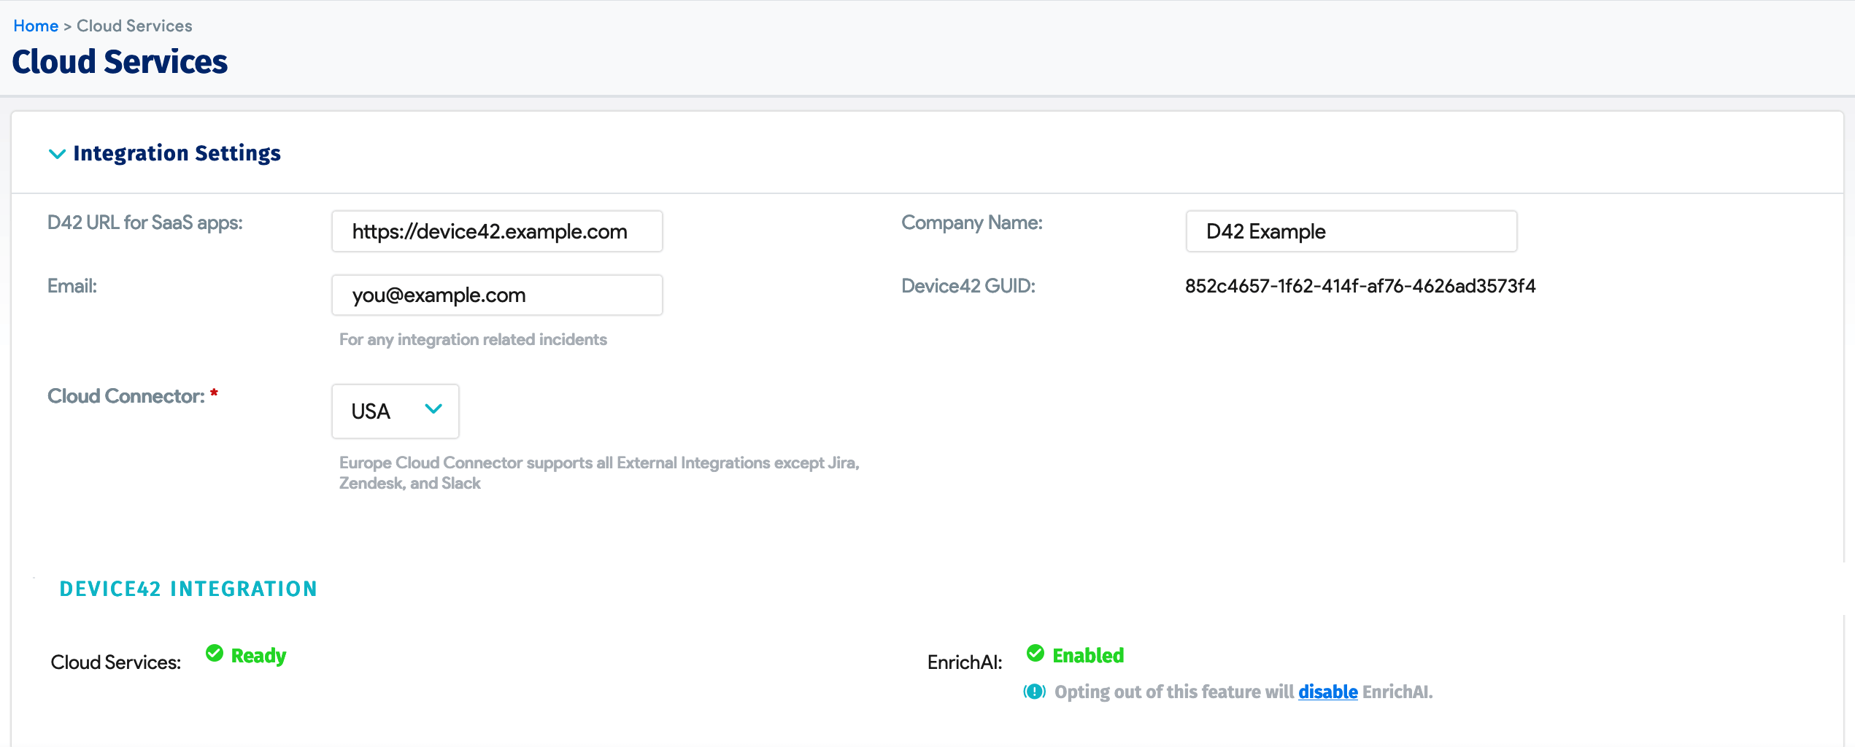Image resolution: width=1855 pixels, height=747 pixels.
Task: Select the Device42 GUID value text
Action: coord(1360,286)
